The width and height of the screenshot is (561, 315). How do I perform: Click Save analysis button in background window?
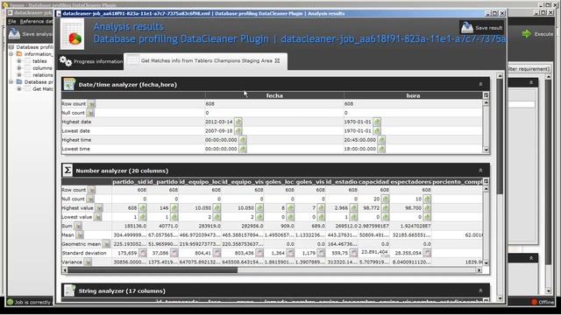31,34
